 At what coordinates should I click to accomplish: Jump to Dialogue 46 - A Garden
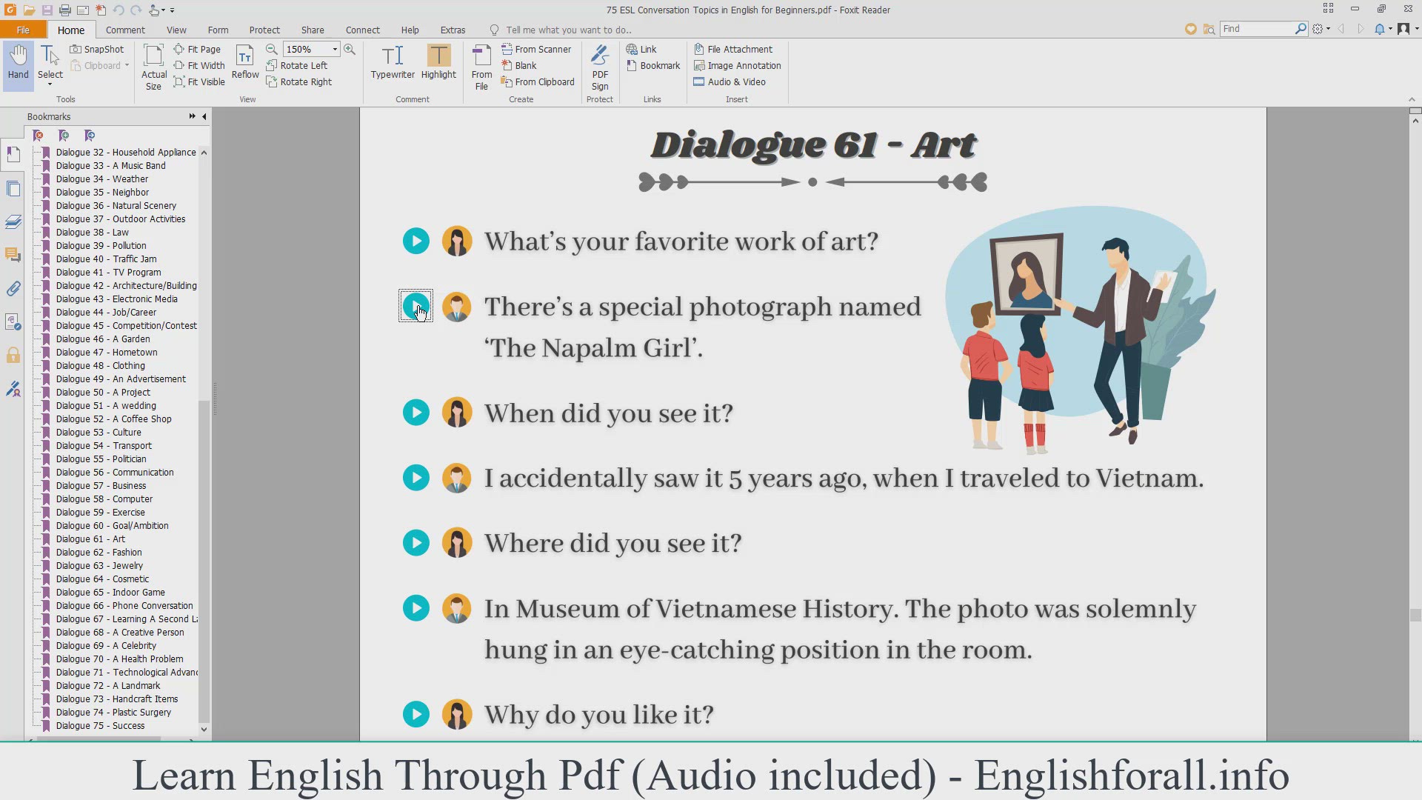(x=102, y=339)
